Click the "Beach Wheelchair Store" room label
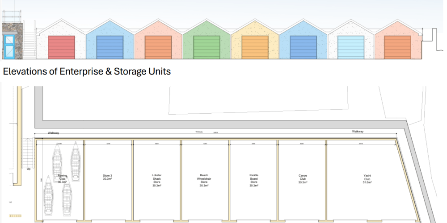Screen dimensions: 447x223 [204, 180]
